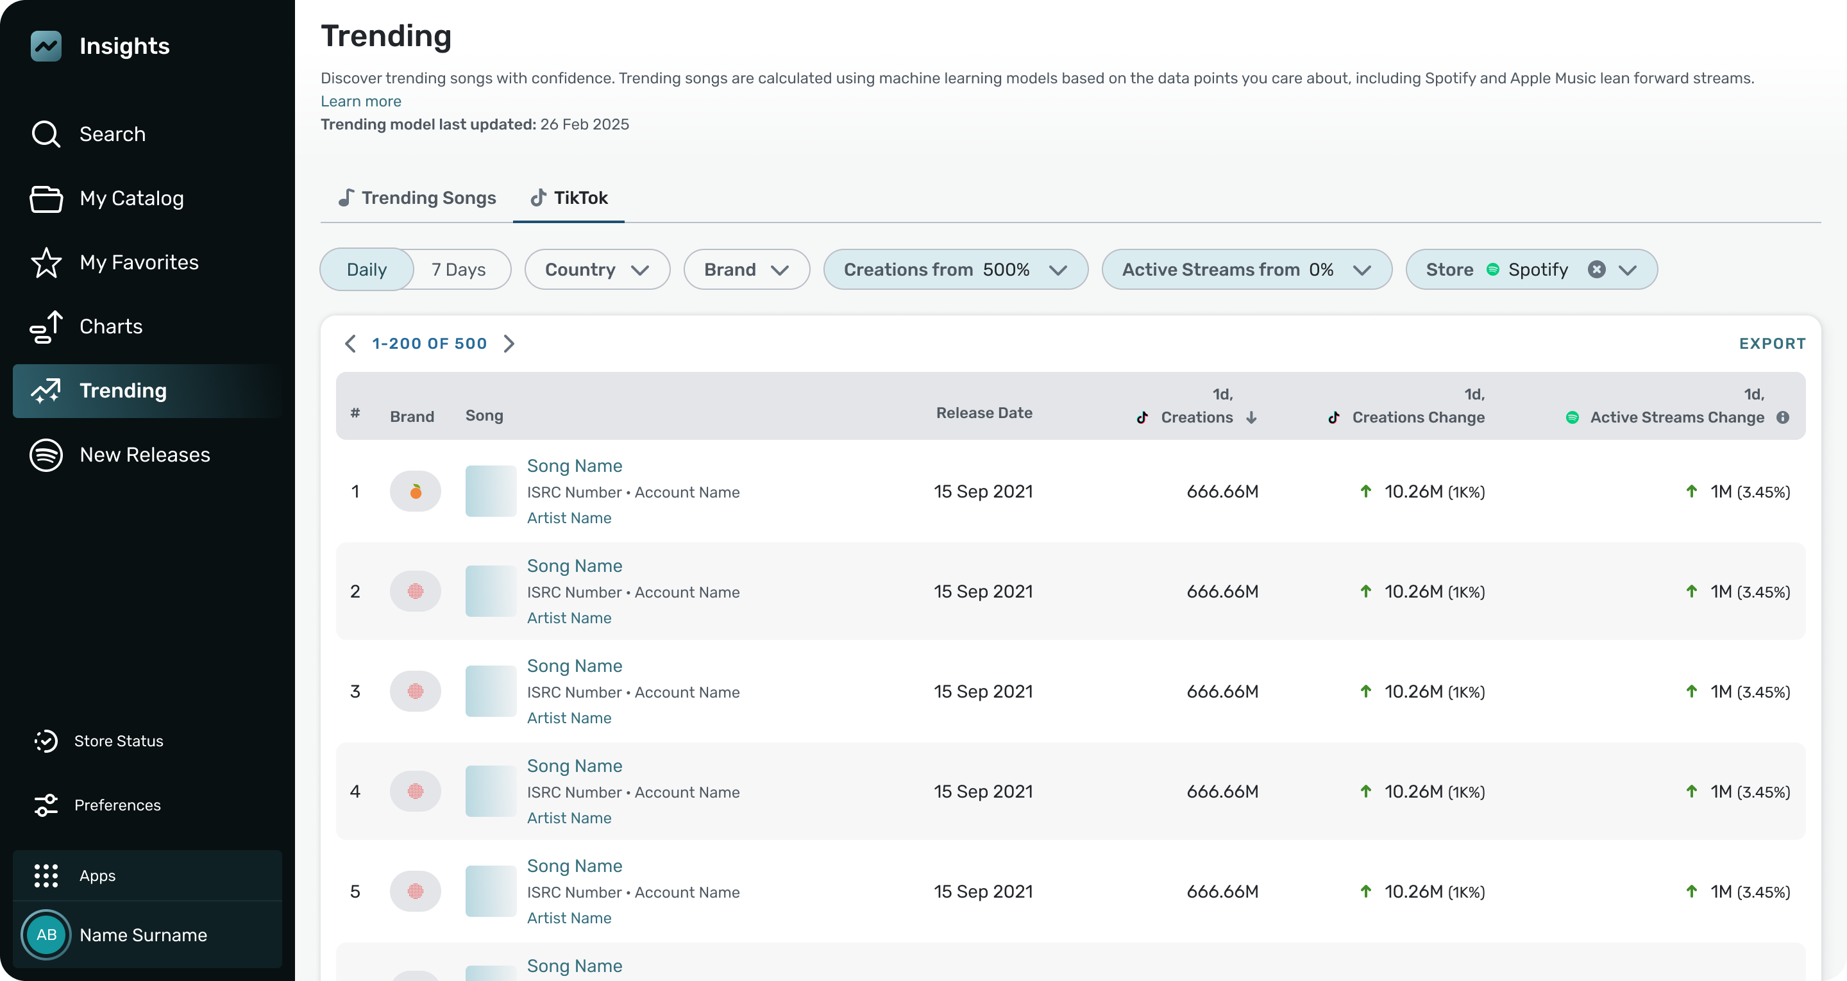Switch period to 7 Days
1847x981 pixels.
click(x=459, y=270)
